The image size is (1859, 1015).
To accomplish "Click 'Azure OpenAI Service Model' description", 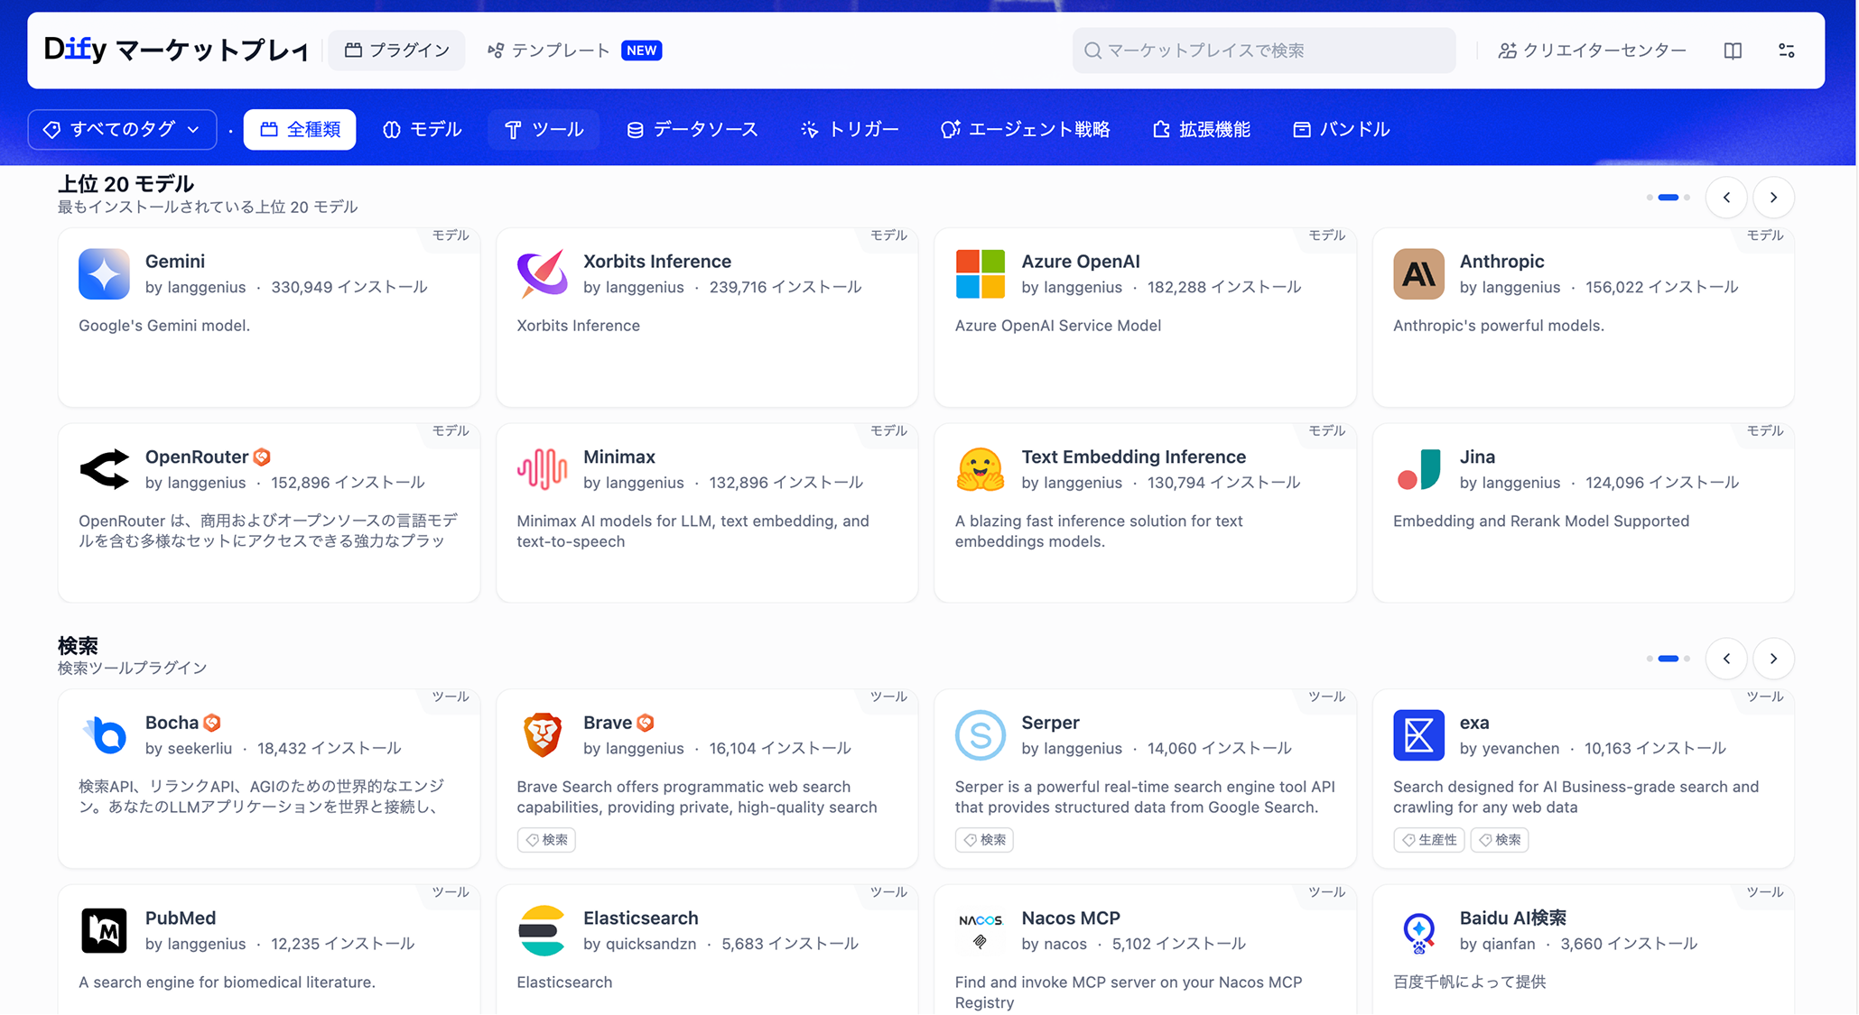I will tap(1058, 325).
